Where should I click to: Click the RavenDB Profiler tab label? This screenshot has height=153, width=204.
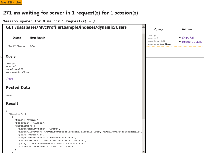[11, 2]
